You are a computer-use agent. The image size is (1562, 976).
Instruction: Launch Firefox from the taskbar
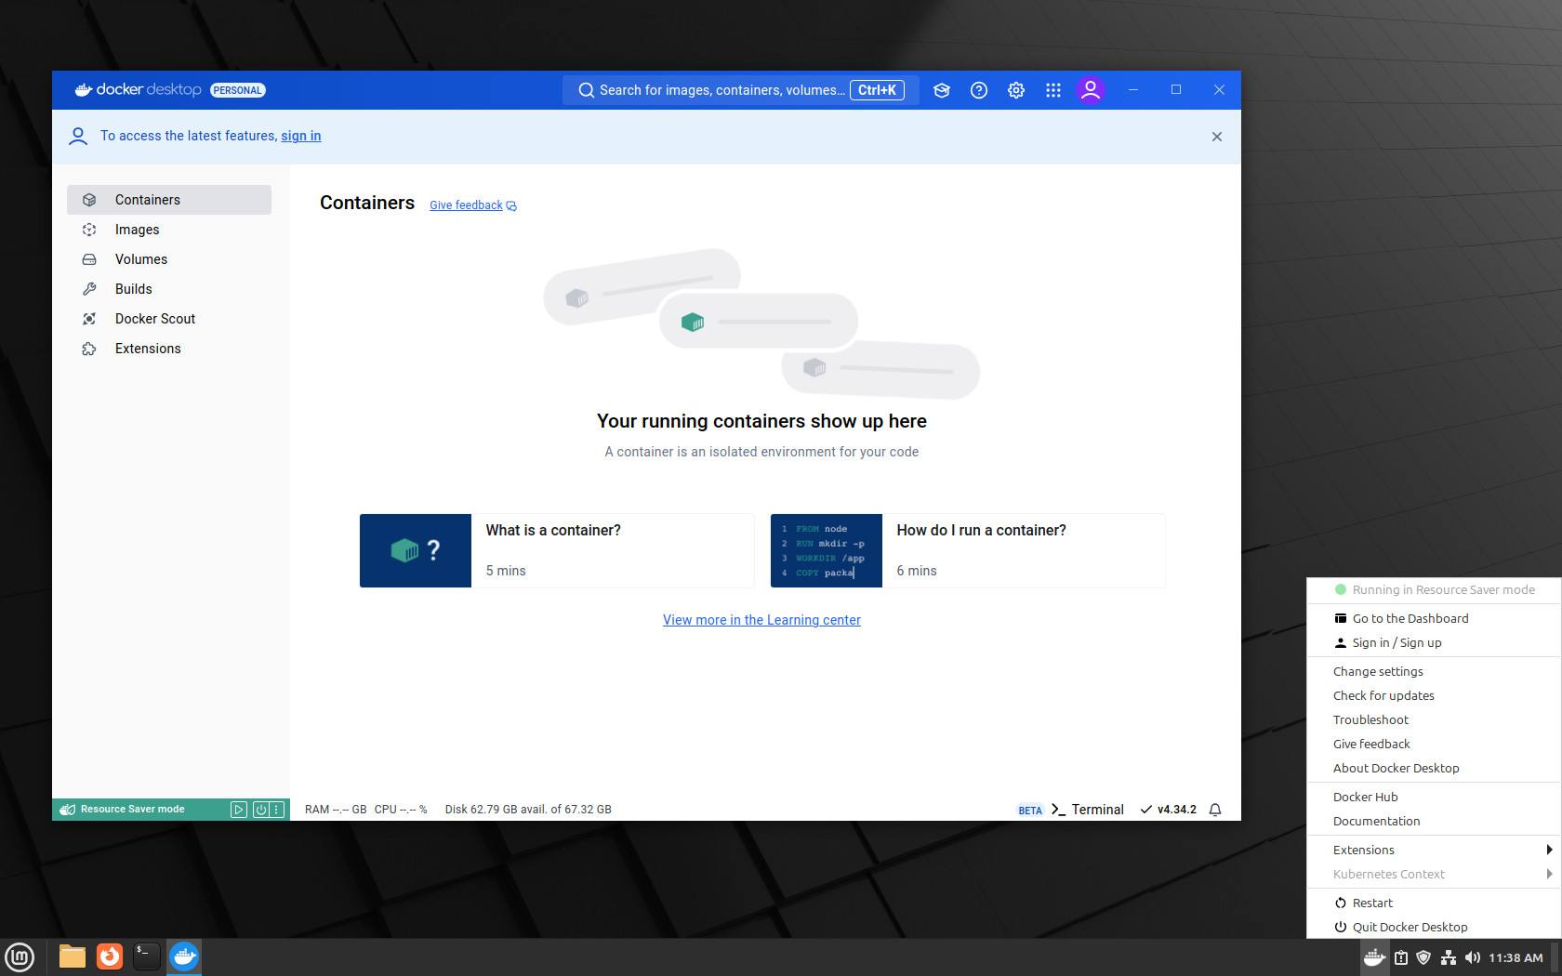pos(110,956)
